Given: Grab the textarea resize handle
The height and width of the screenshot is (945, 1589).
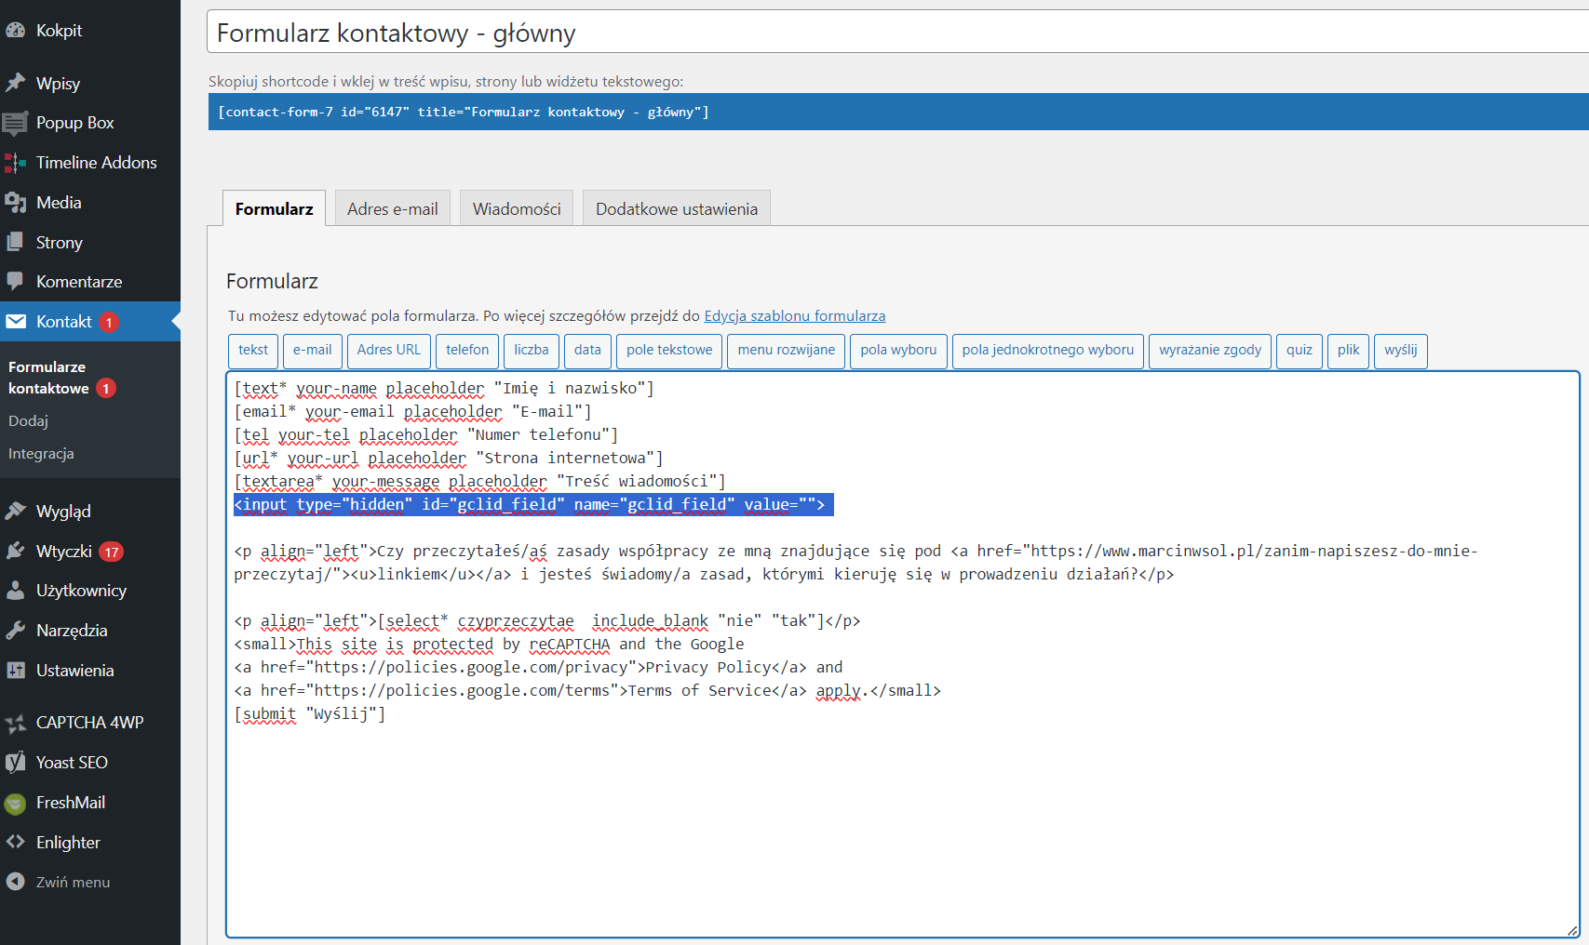Looking at the screenshot, I should (1572, 930).
